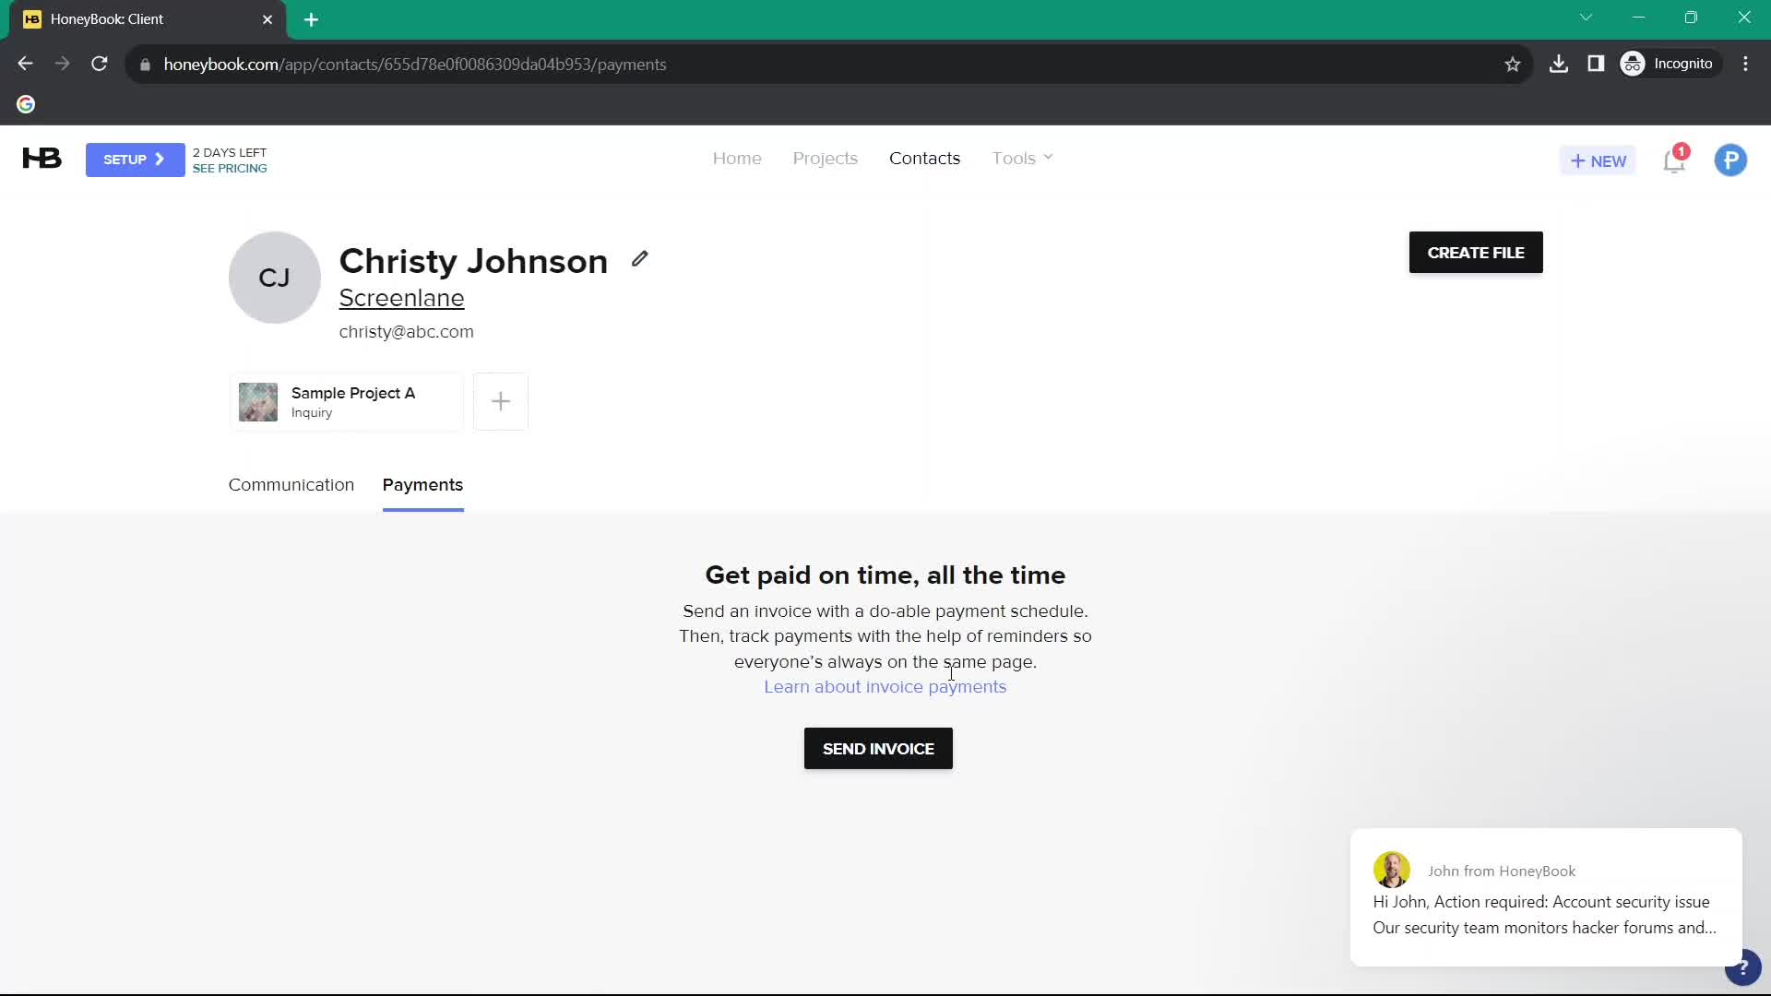Click the Google bookmark icon
The height and width of the screenshot is (996, 1771).
(x=26, y=104)
